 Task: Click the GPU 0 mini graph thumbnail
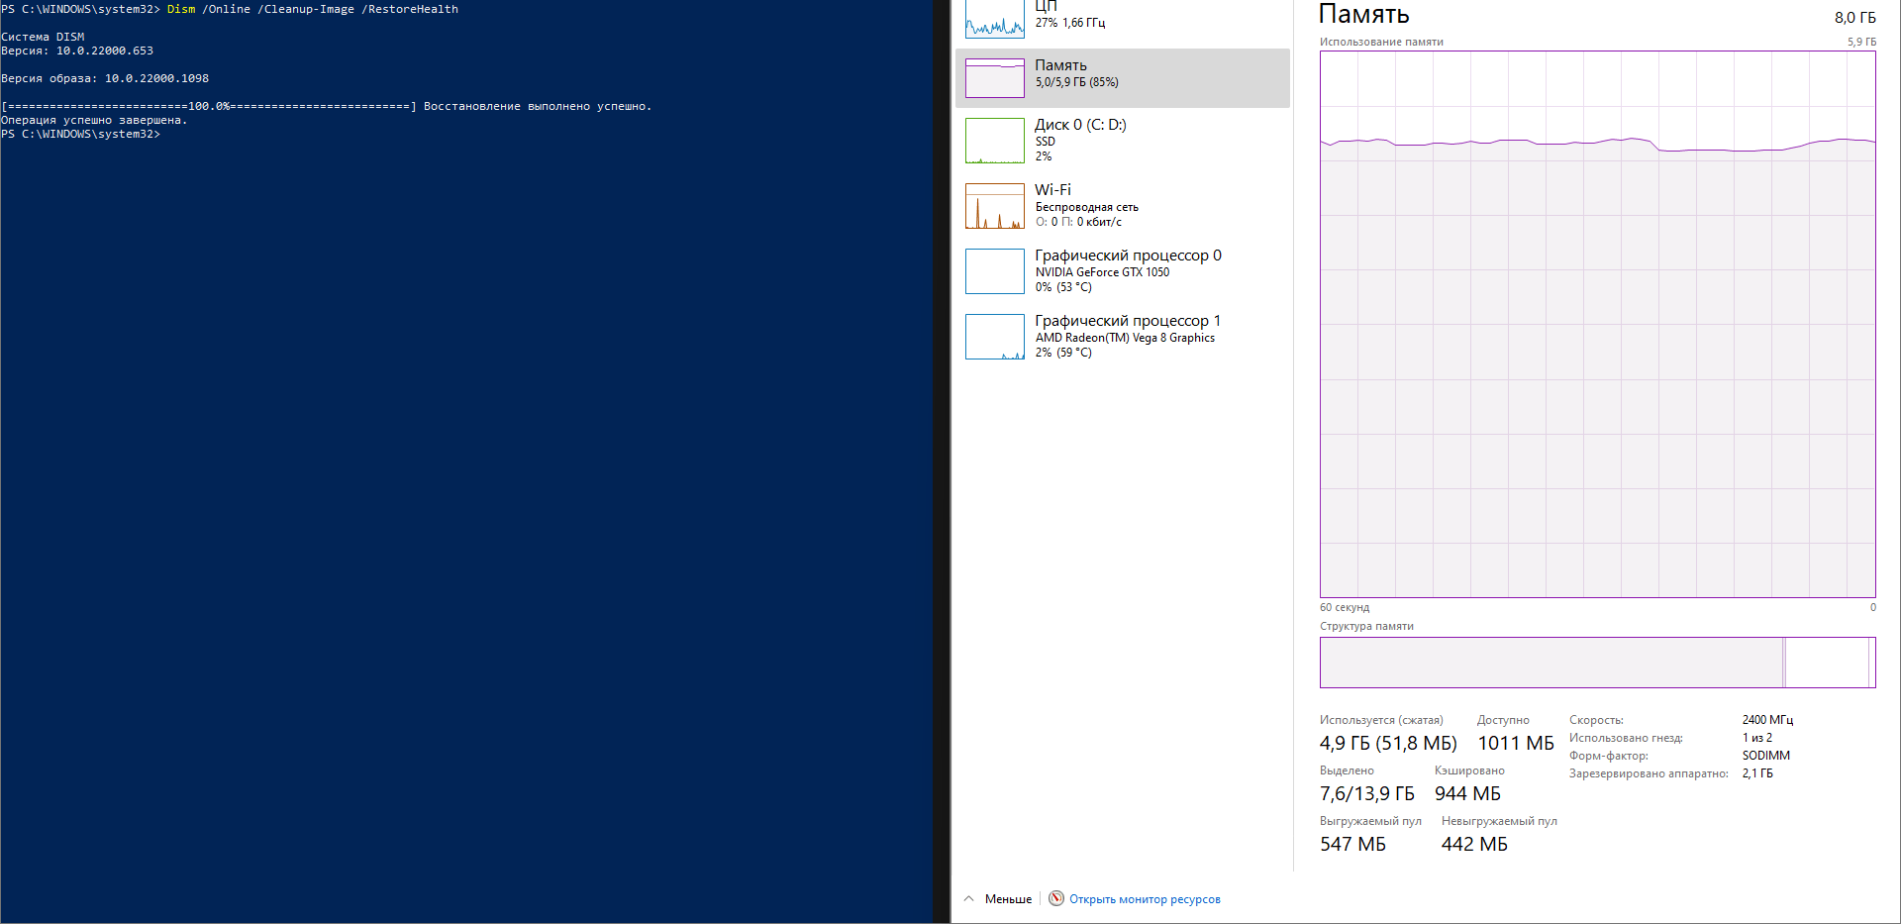pos(995,271)
